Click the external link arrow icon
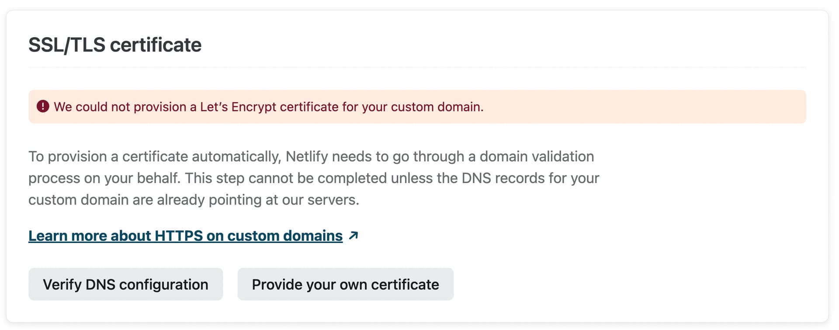The height and width of the screenshot is (330, 839). click(x=354, y=236)
